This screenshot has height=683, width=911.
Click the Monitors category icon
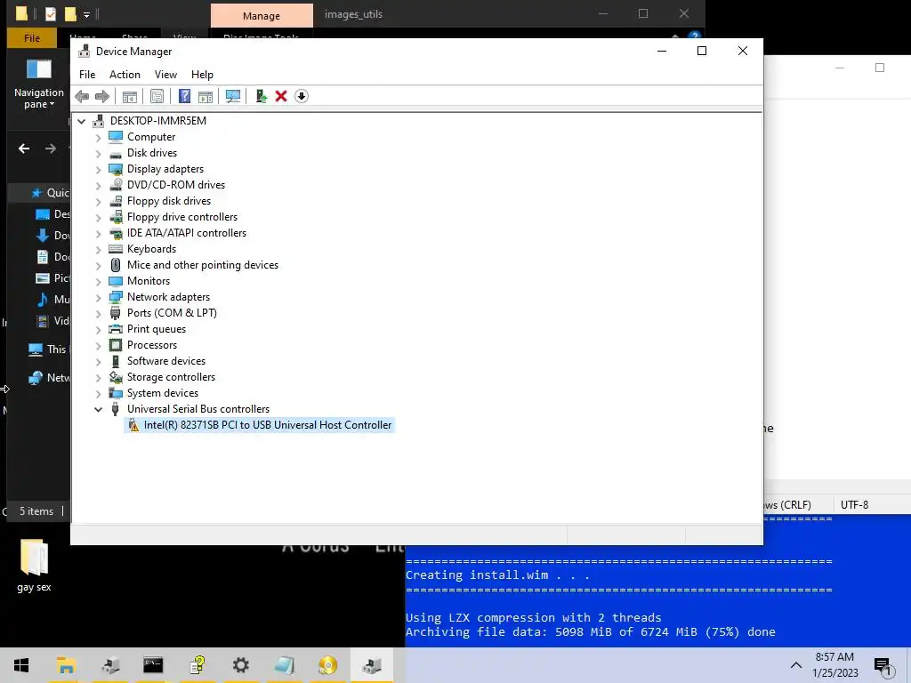[x=116, y=281]
